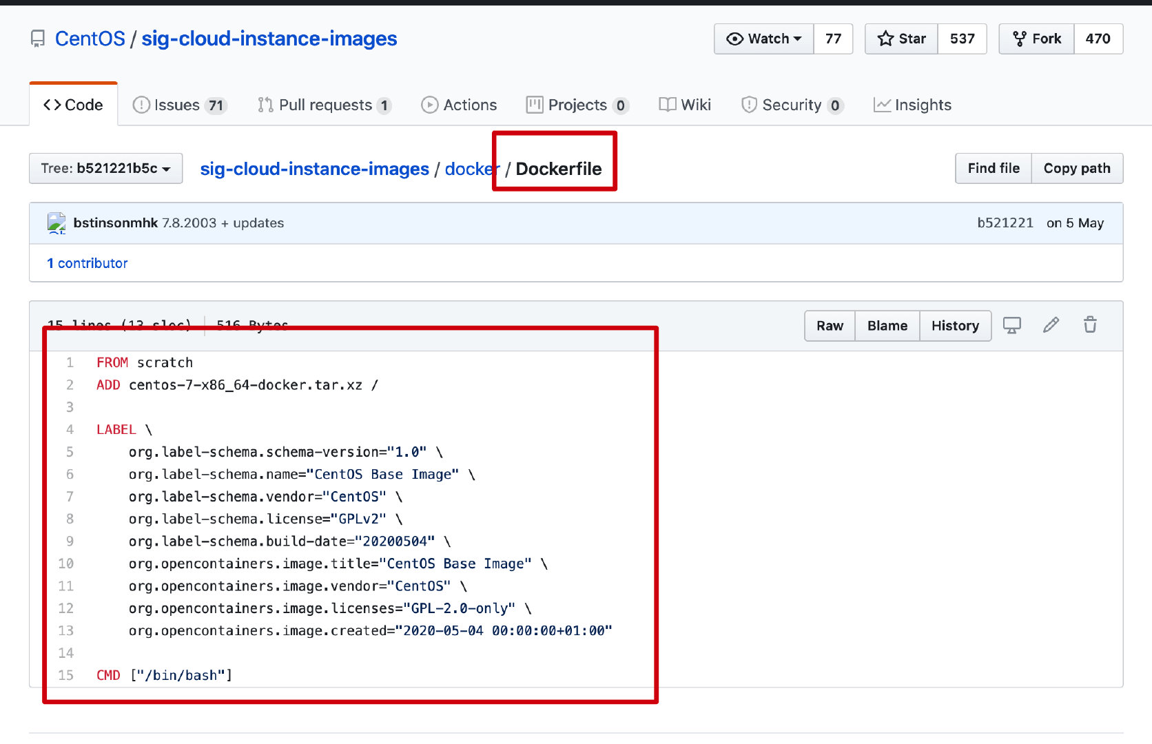
Task: Switch to the Code tab
Action: (x=74, y=105)
